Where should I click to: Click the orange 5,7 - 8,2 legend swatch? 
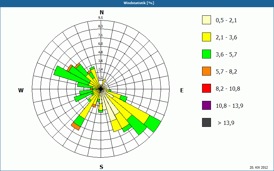tap(207, 71)
